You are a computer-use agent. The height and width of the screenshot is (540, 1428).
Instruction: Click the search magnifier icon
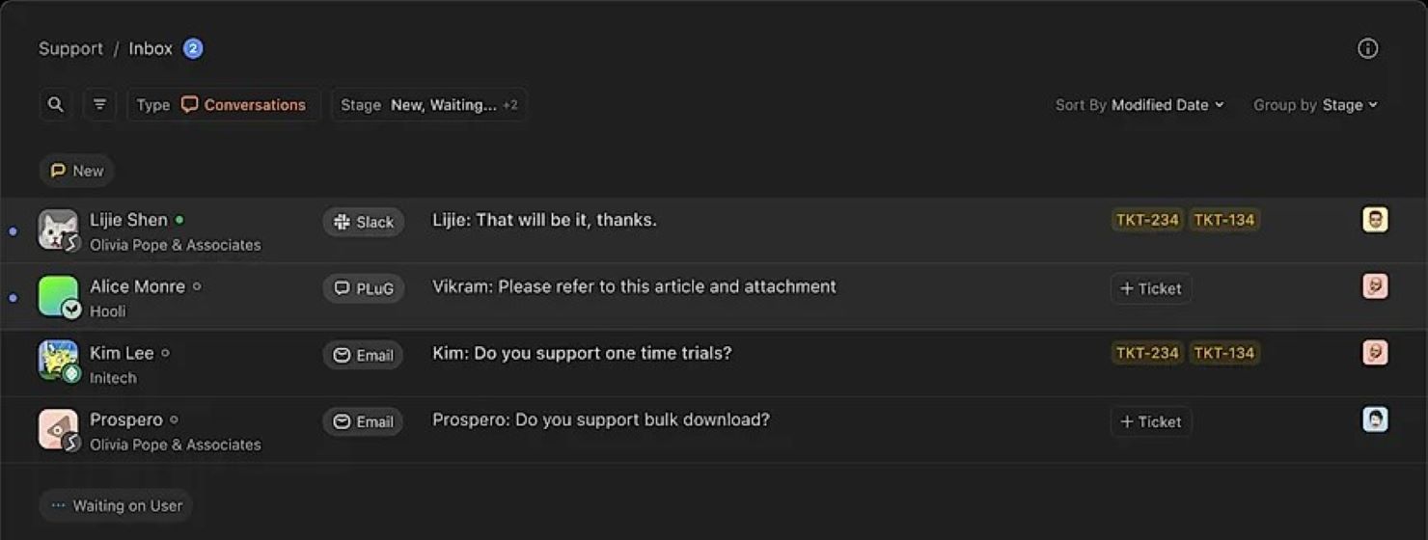[56, 105]
